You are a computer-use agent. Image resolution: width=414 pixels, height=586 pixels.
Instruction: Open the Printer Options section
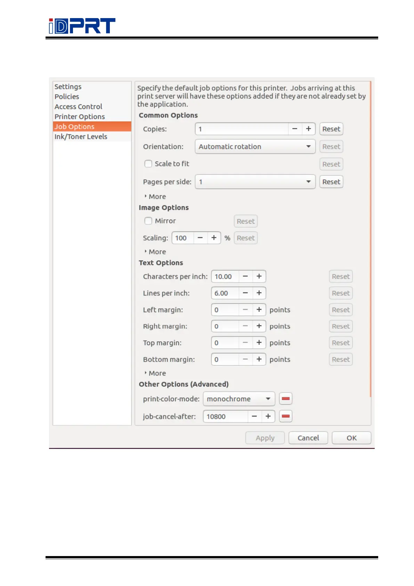[92, 117]
